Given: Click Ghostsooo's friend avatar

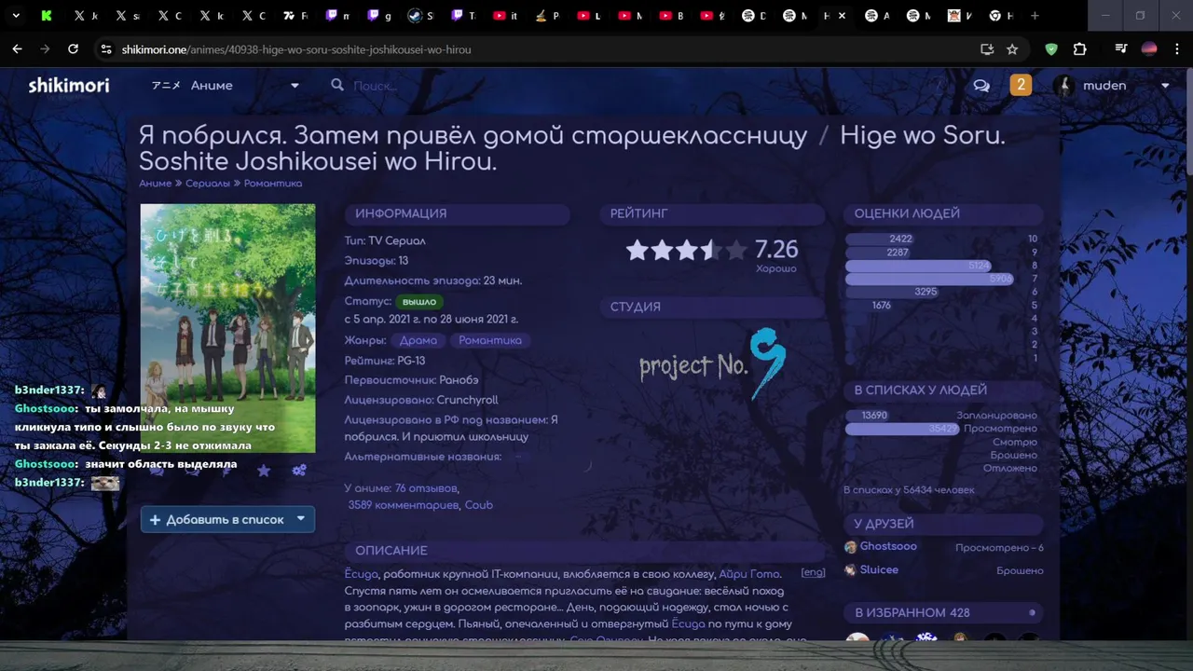Looking at the screenshot, I should [x=850, y=547].
